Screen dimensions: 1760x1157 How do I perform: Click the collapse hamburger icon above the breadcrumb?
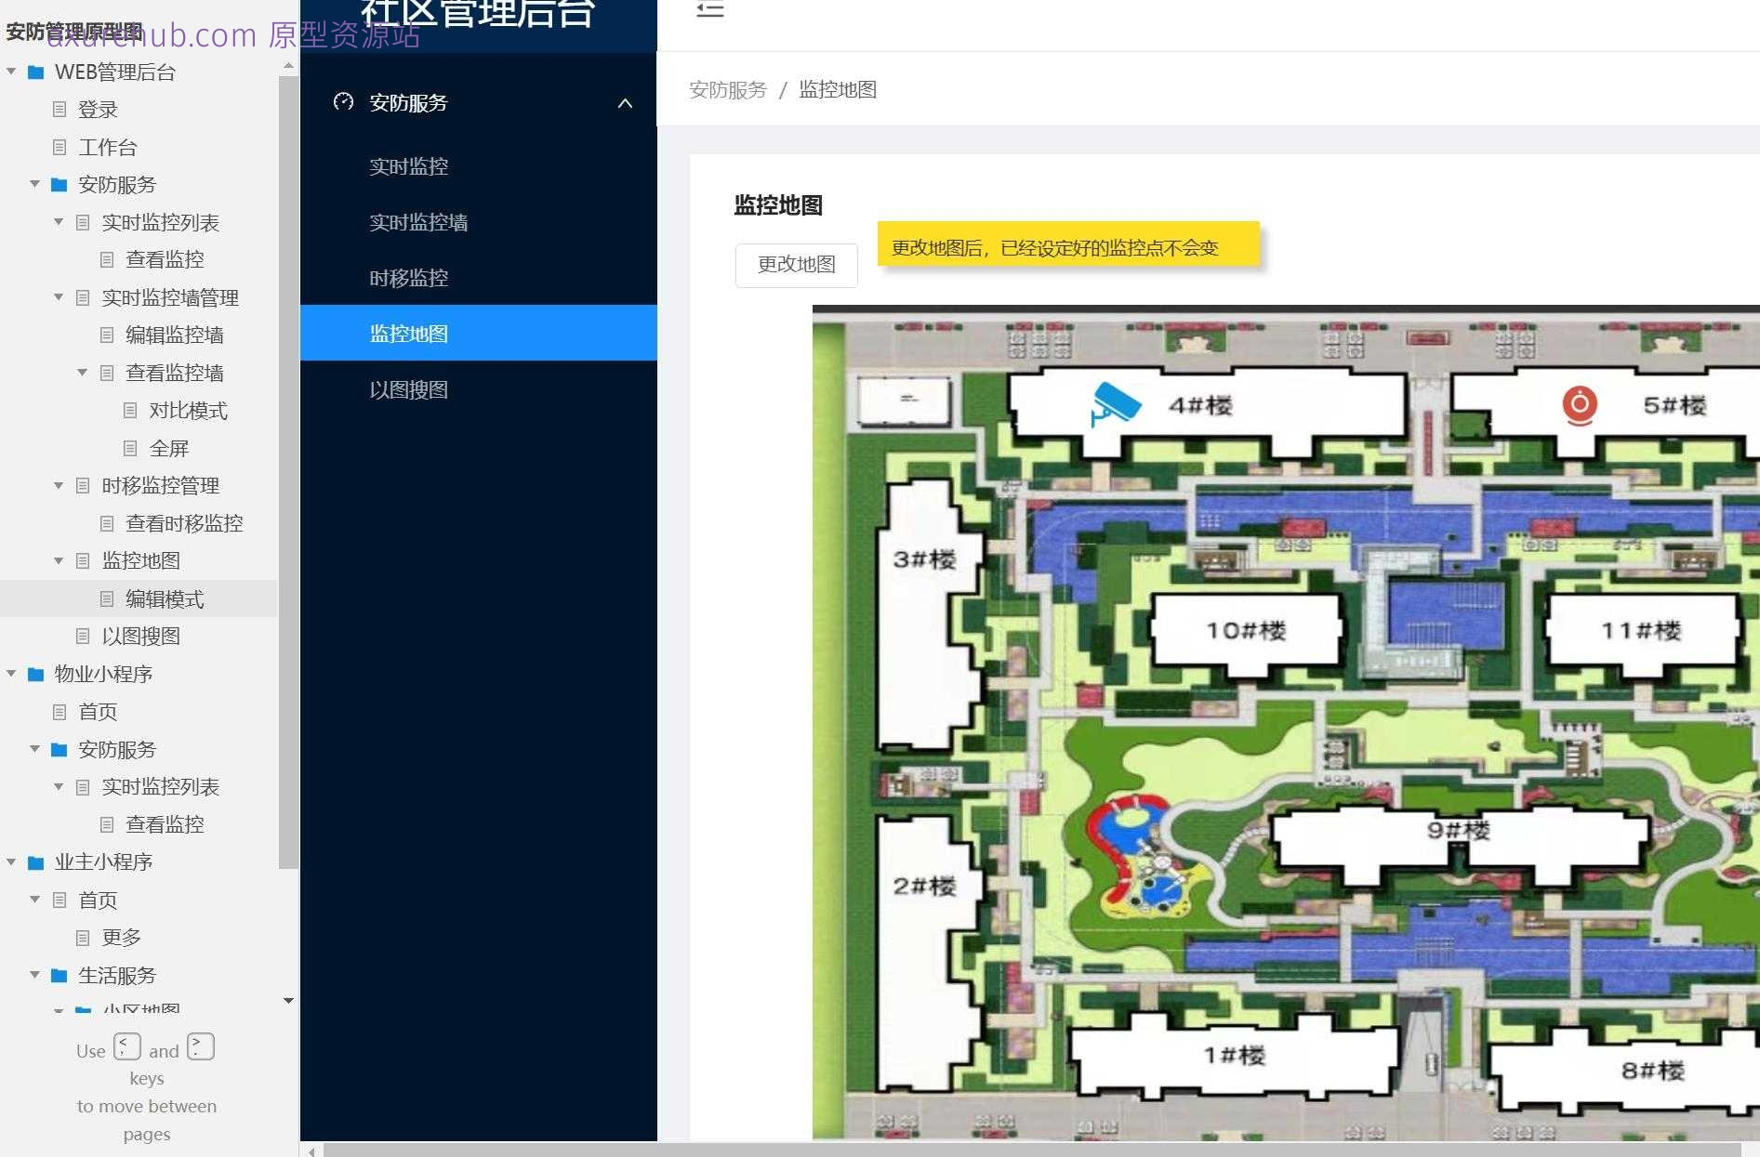[x=709, y=10]
